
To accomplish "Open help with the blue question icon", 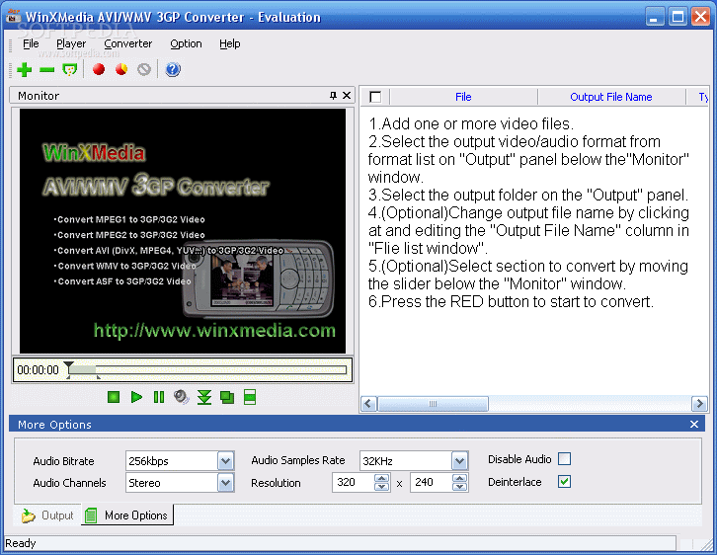I will point(173,69).
